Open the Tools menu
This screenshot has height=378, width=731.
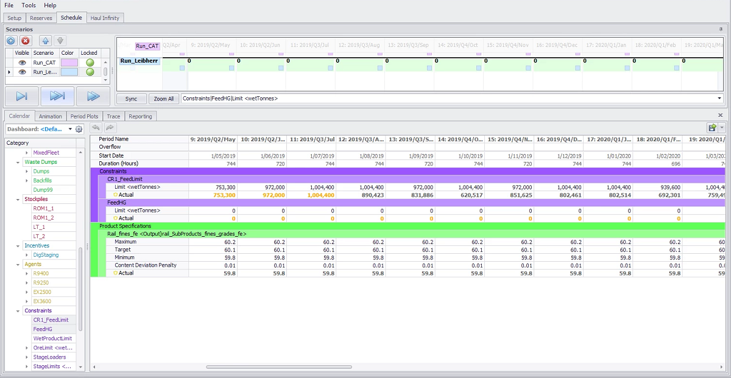[29, 5]
